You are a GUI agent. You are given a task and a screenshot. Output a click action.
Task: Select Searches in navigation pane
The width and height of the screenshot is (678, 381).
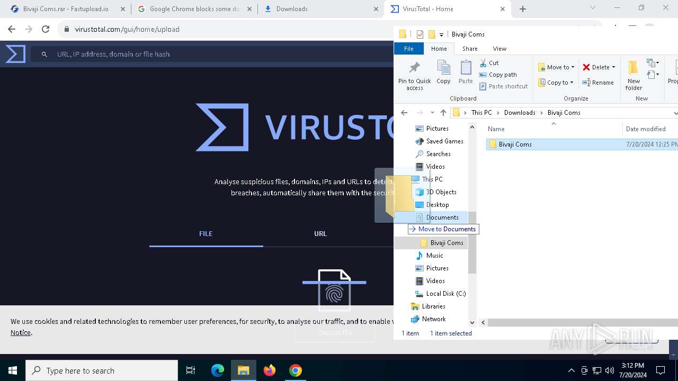pyautogui.click(x=439, y=154)
